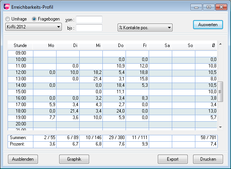
Task: Click the bis date input field
Action: (89, 28)
